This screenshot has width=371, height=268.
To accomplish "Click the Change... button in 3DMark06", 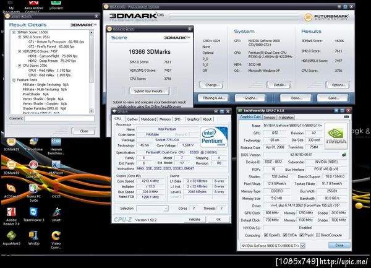I will click(211, 85).
